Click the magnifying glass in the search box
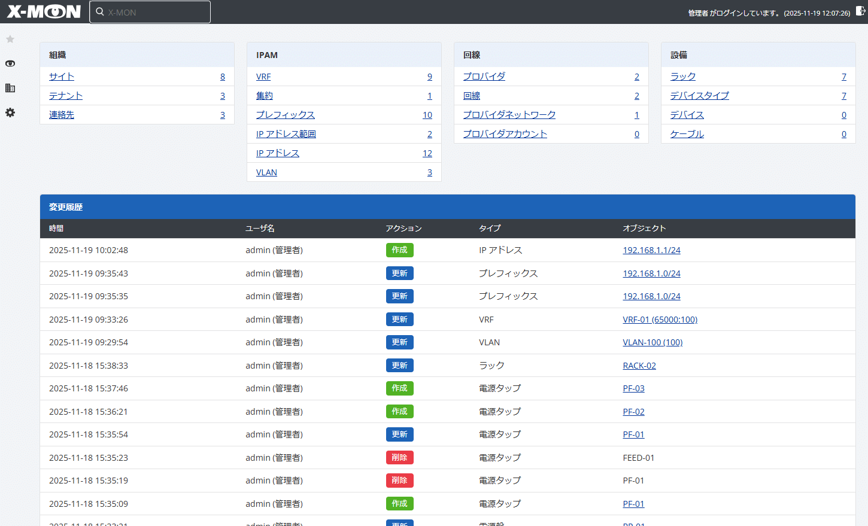Screen dimensions: 868x526 pos(99,11)
